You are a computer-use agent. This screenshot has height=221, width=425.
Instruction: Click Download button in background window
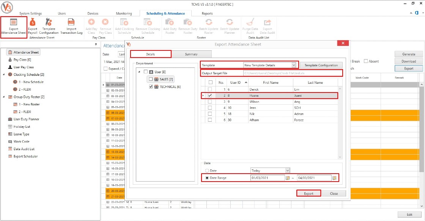[x=408, y=61]
